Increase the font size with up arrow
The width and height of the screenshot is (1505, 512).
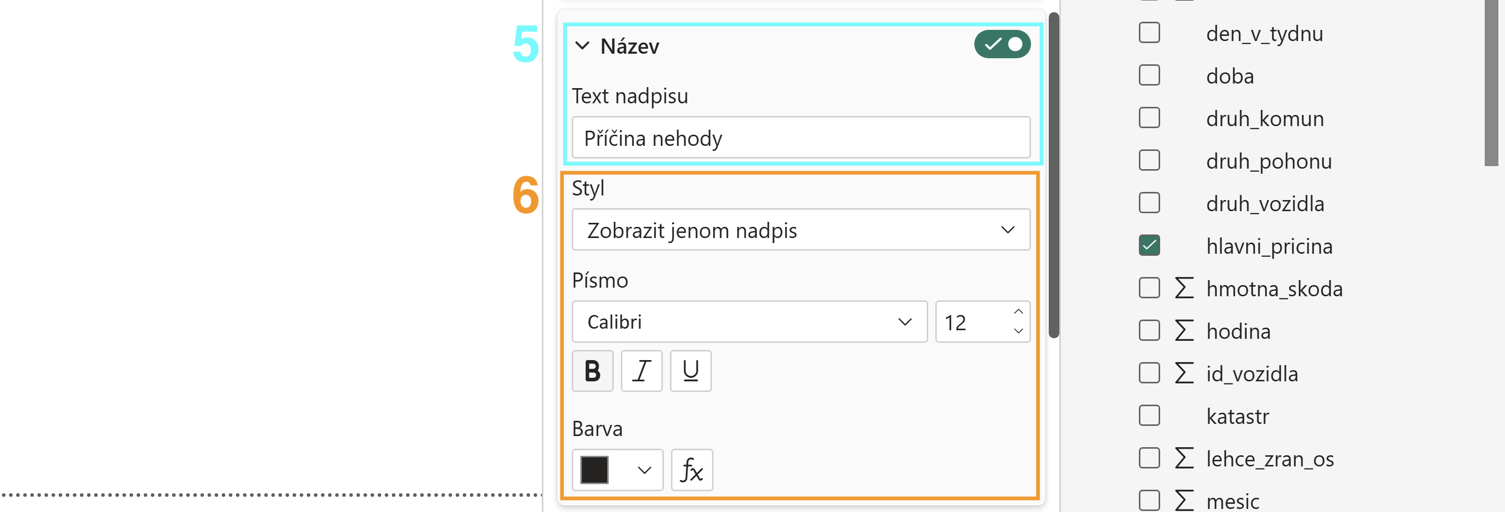pyautogui.click(x=1018, y=312)
